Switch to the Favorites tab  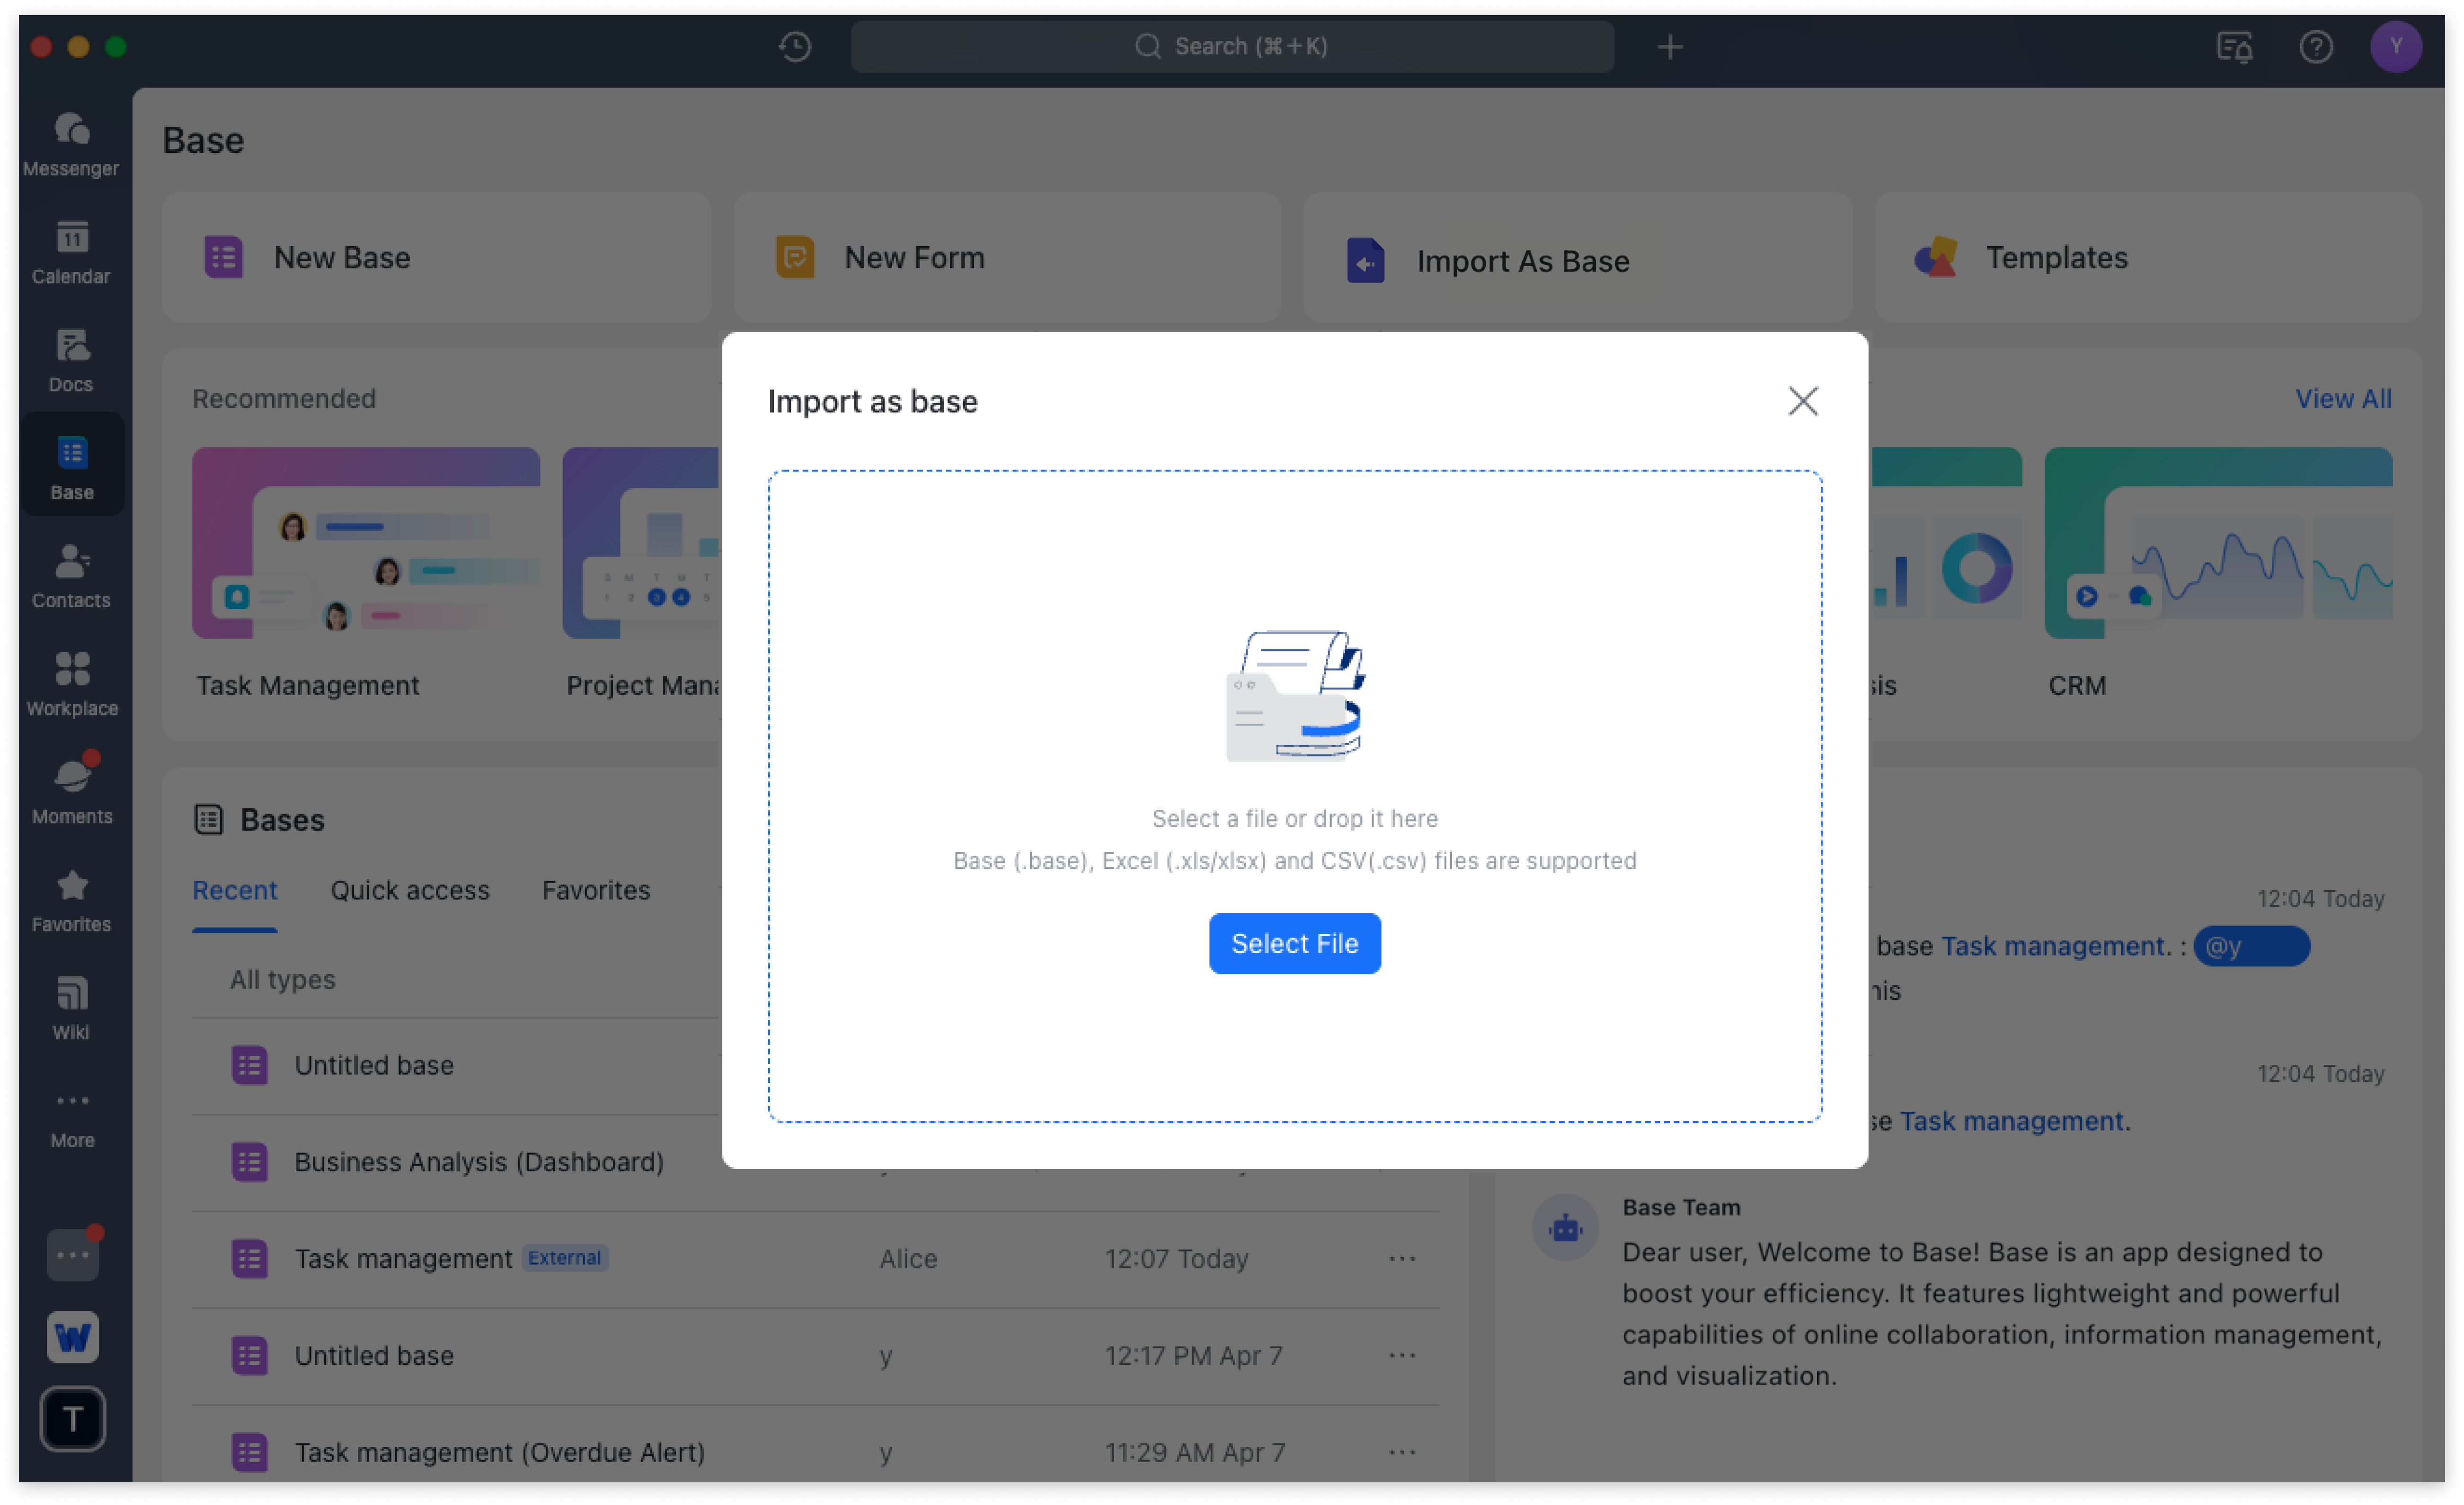(x=596, y=890)
